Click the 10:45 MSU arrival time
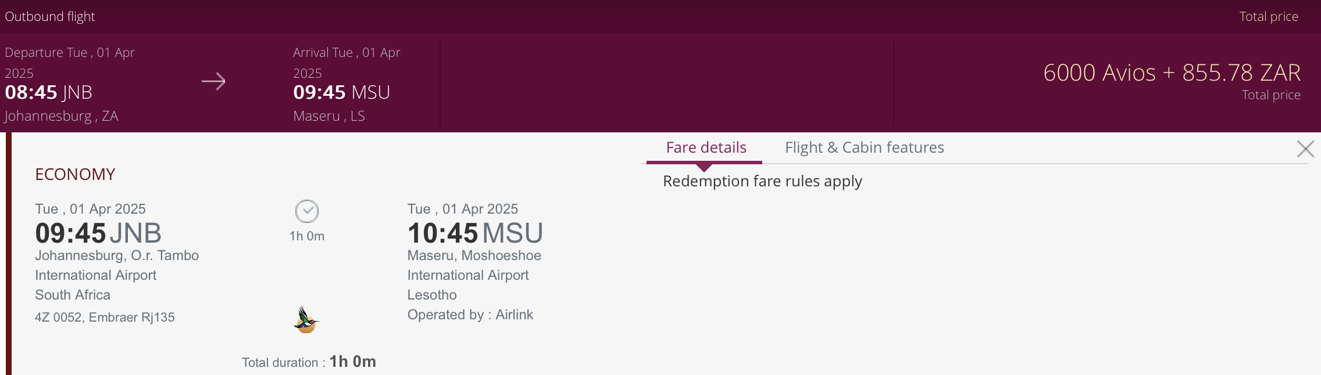The width and height of the screenshot is (1321, 375). point(475,233)
